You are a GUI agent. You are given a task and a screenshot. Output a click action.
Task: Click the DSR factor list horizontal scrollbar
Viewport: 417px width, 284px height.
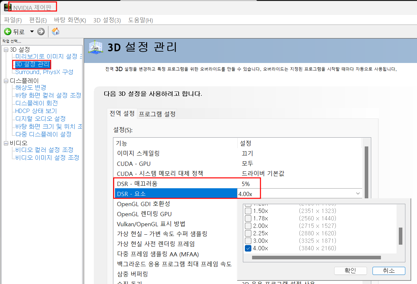(316, 258)
